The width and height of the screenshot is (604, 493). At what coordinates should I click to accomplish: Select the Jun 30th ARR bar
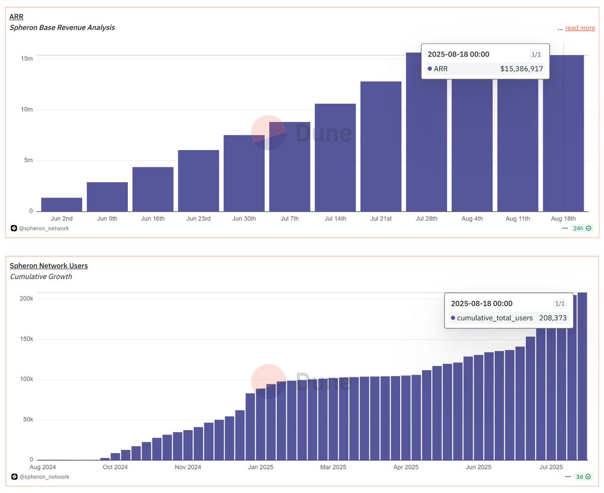pyautogui.click(x=244, y=173)
